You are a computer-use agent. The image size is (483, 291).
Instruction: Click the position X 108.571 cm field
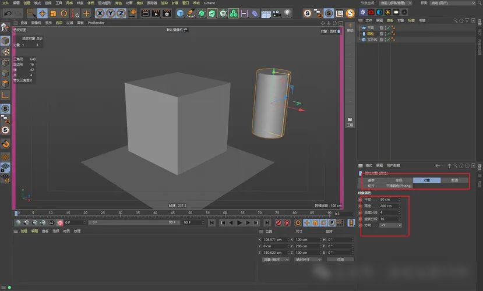pos(276,240)
